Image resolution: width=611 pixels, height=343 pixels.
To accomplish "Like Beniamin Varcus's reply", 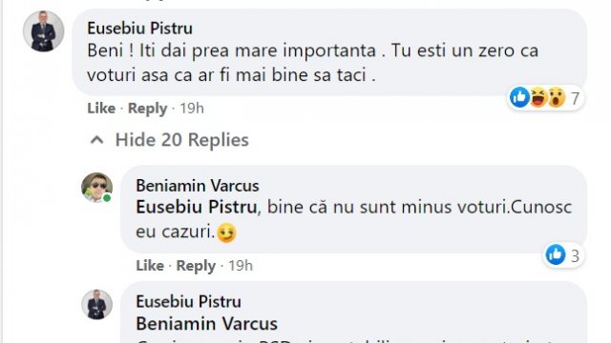I will (150, 266).
